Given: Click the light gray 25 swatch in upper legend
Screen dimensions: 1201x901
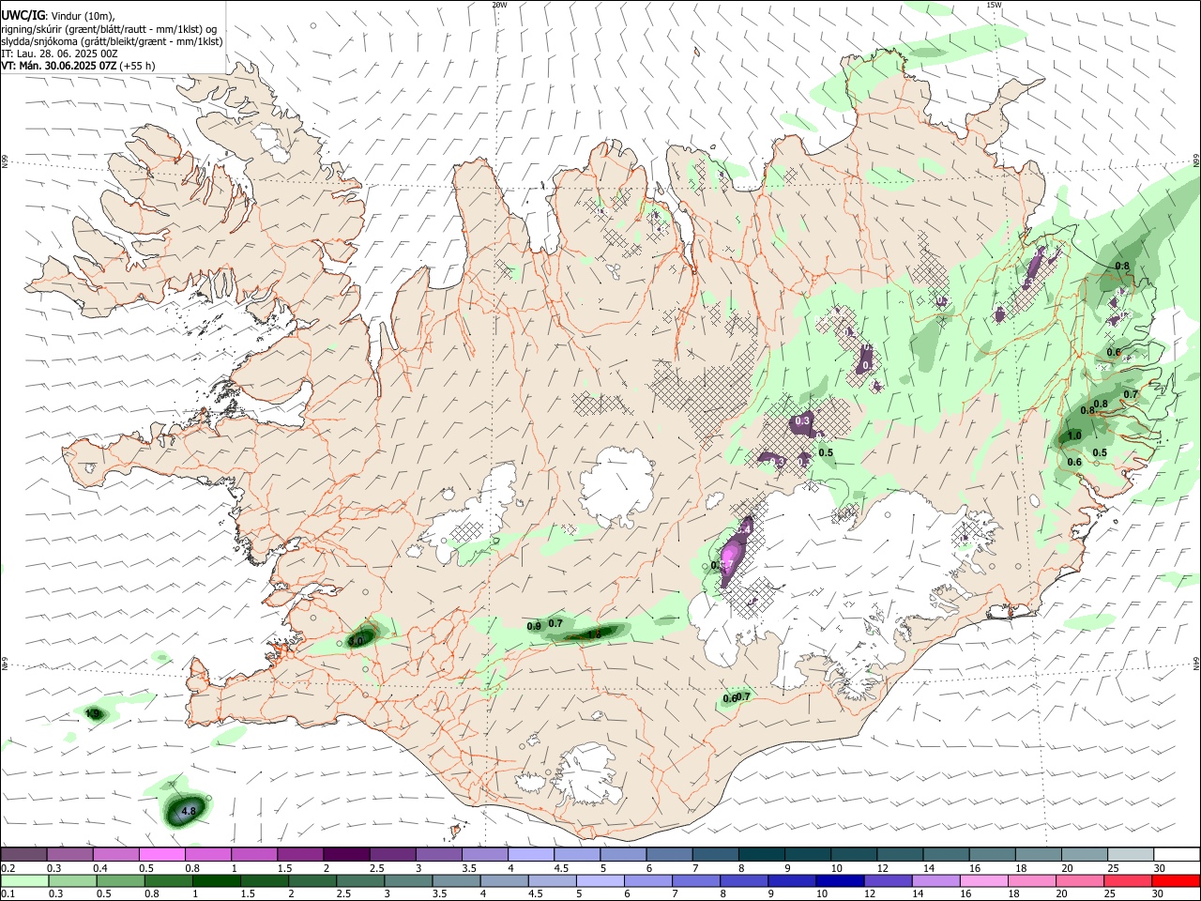Looking at the screenshot, I should click(x=1131, y=855).
